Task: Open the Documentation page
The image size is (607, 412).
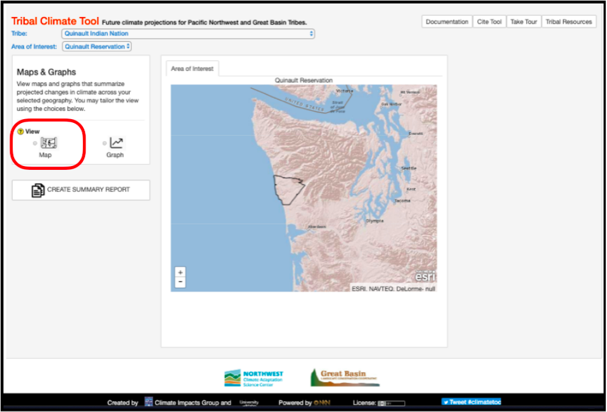Action: point(447,22)
